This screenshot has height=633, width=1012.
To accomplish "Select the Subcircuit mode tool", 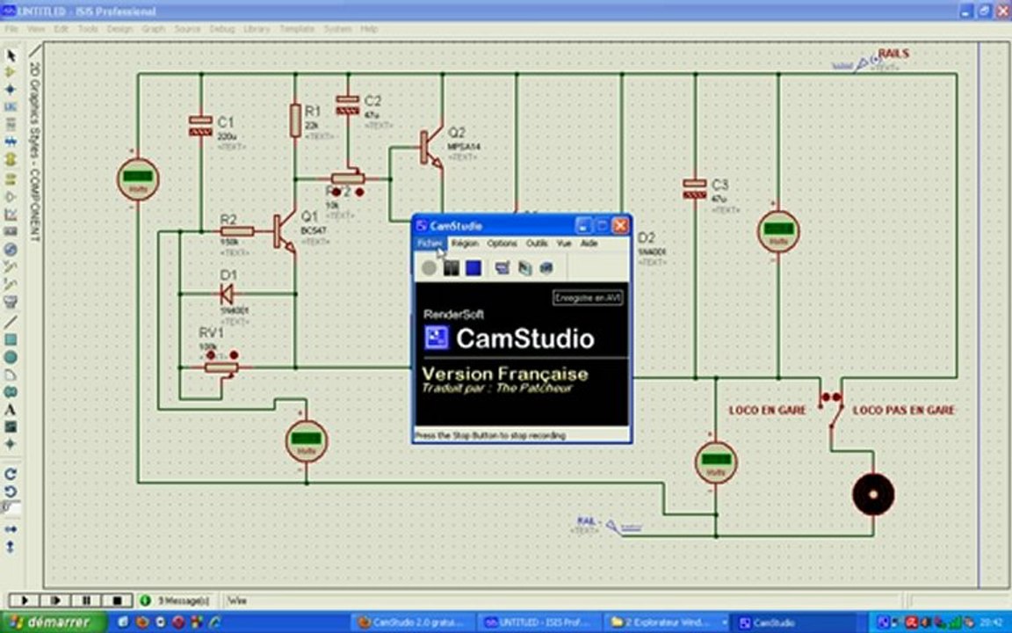I will (11, 158).
